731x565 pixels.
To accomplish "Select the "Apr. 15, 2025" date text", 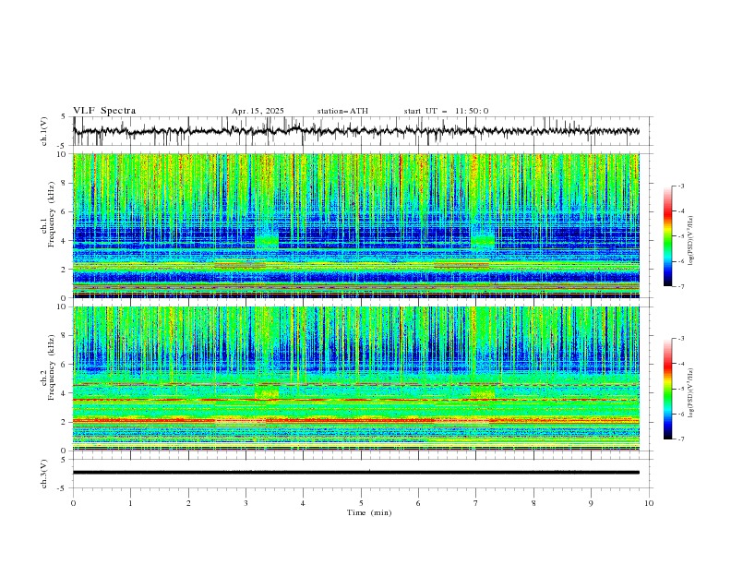I will 258,111.
